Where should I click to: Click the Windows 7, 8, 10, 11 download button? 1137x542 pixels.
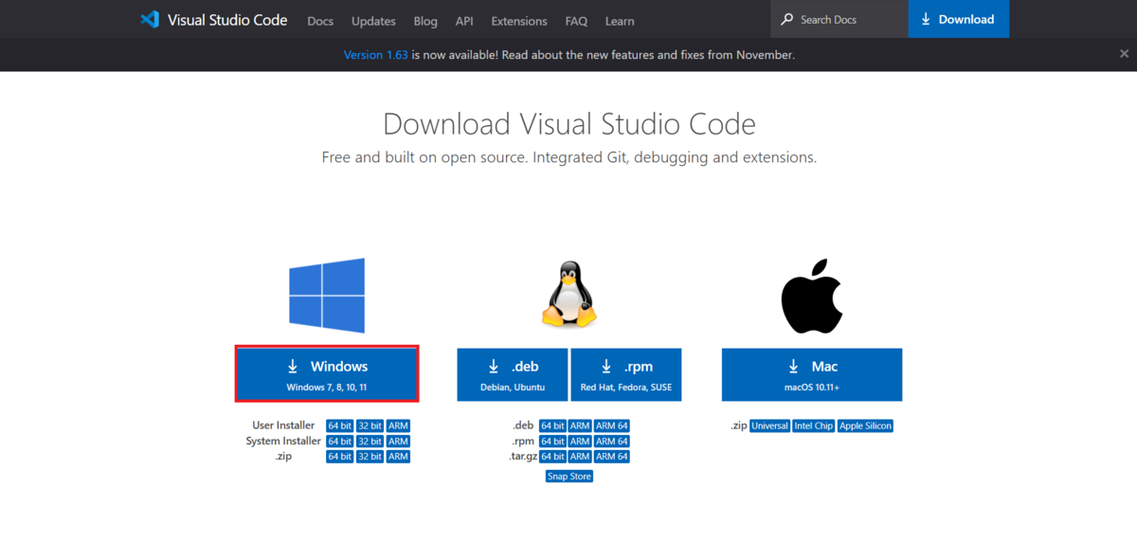click(327, 374)
